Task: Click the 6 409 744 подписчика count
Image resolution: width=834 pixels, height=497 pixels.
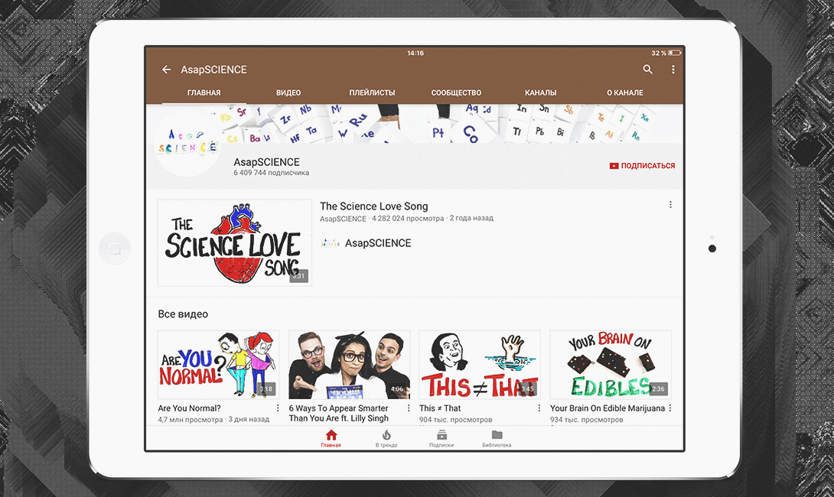Action: point(272,173)
